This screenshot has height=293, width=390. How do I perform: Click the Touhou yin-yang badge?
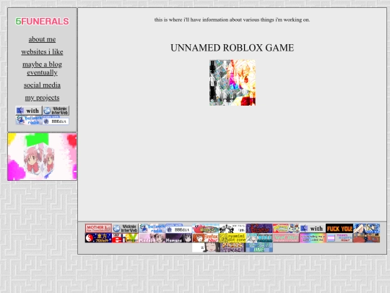(98, 238)
